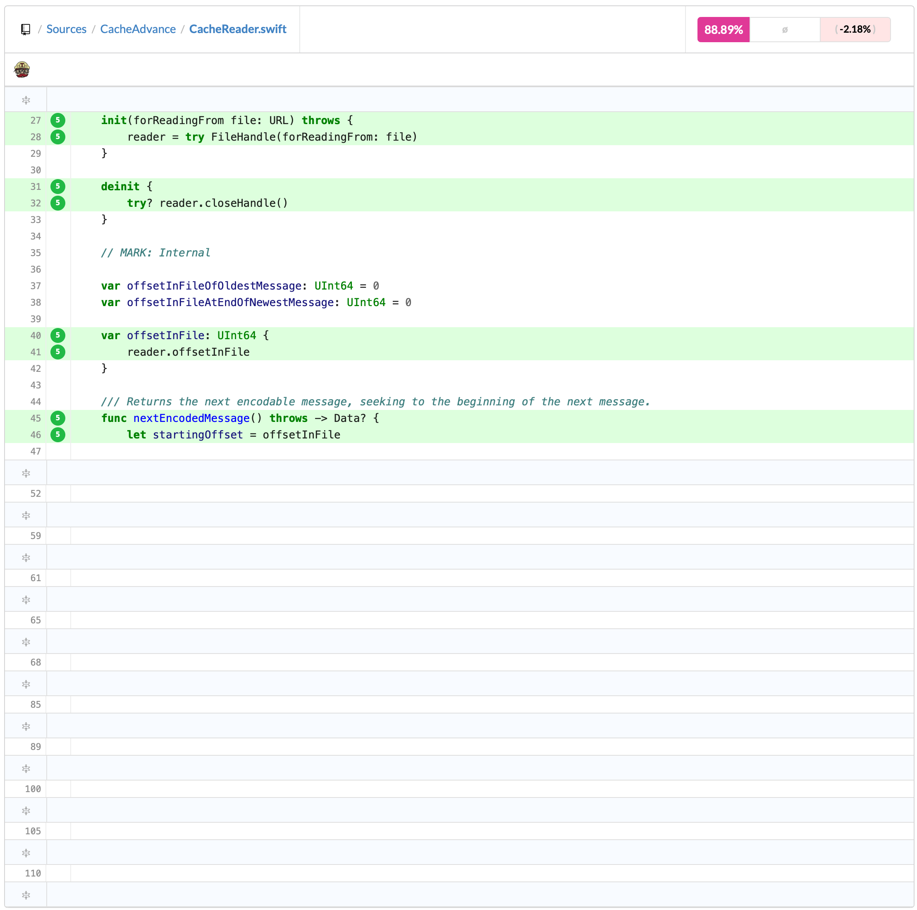Click hit count badge on line 32

(58, 203)
